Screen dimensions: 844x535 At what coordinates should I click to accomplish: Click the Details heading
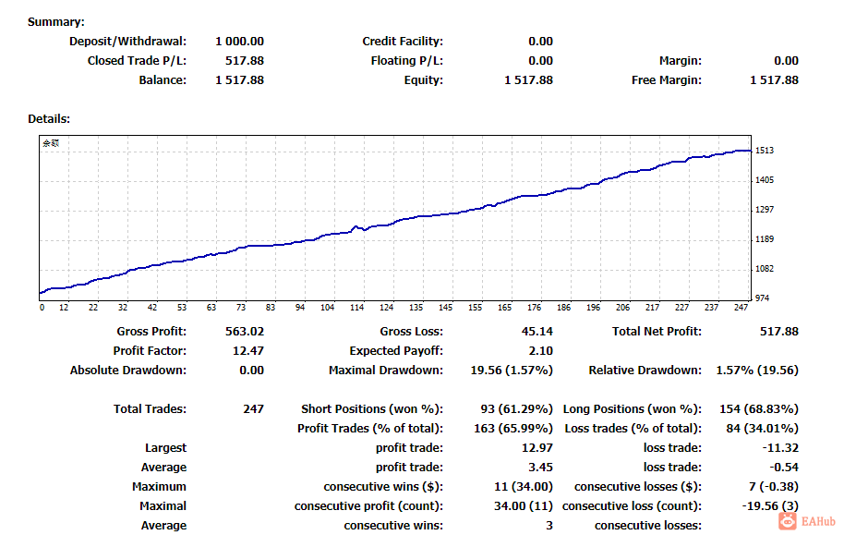point(49,119)
